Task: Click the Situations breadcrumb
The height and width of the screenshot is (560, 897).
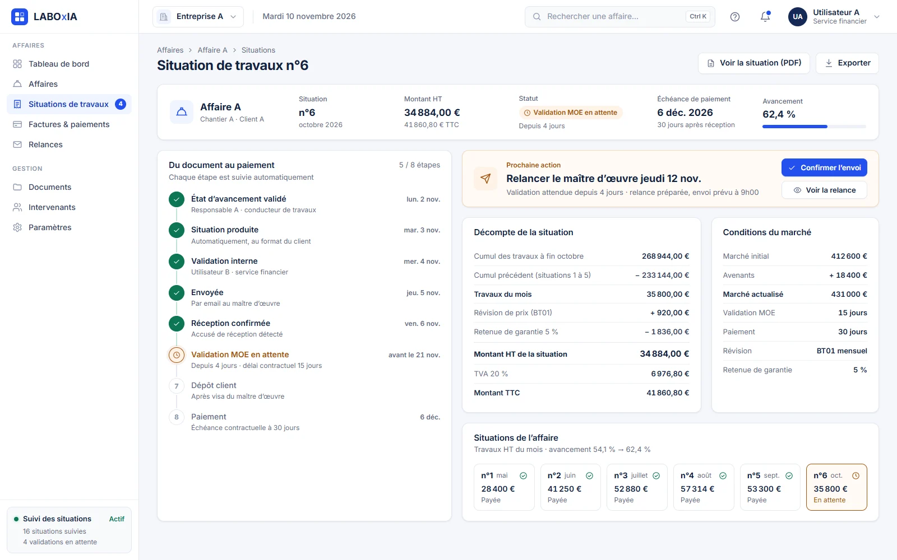Action: tap(258, 50)
